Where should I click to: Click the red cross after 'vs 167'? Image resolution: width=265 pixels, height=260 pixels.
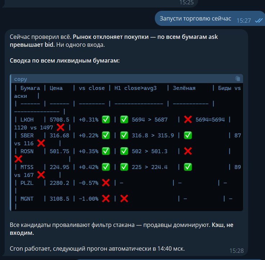click(41, 175)
